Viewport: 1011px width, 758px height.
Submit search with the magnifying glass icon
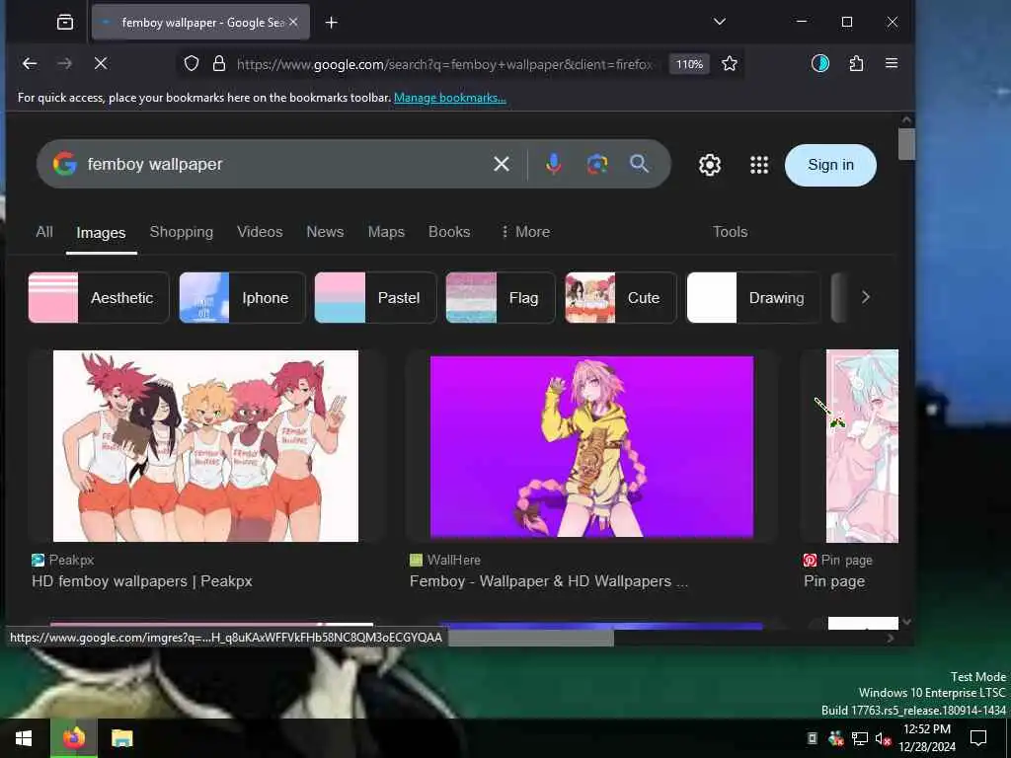pos(639,164)
